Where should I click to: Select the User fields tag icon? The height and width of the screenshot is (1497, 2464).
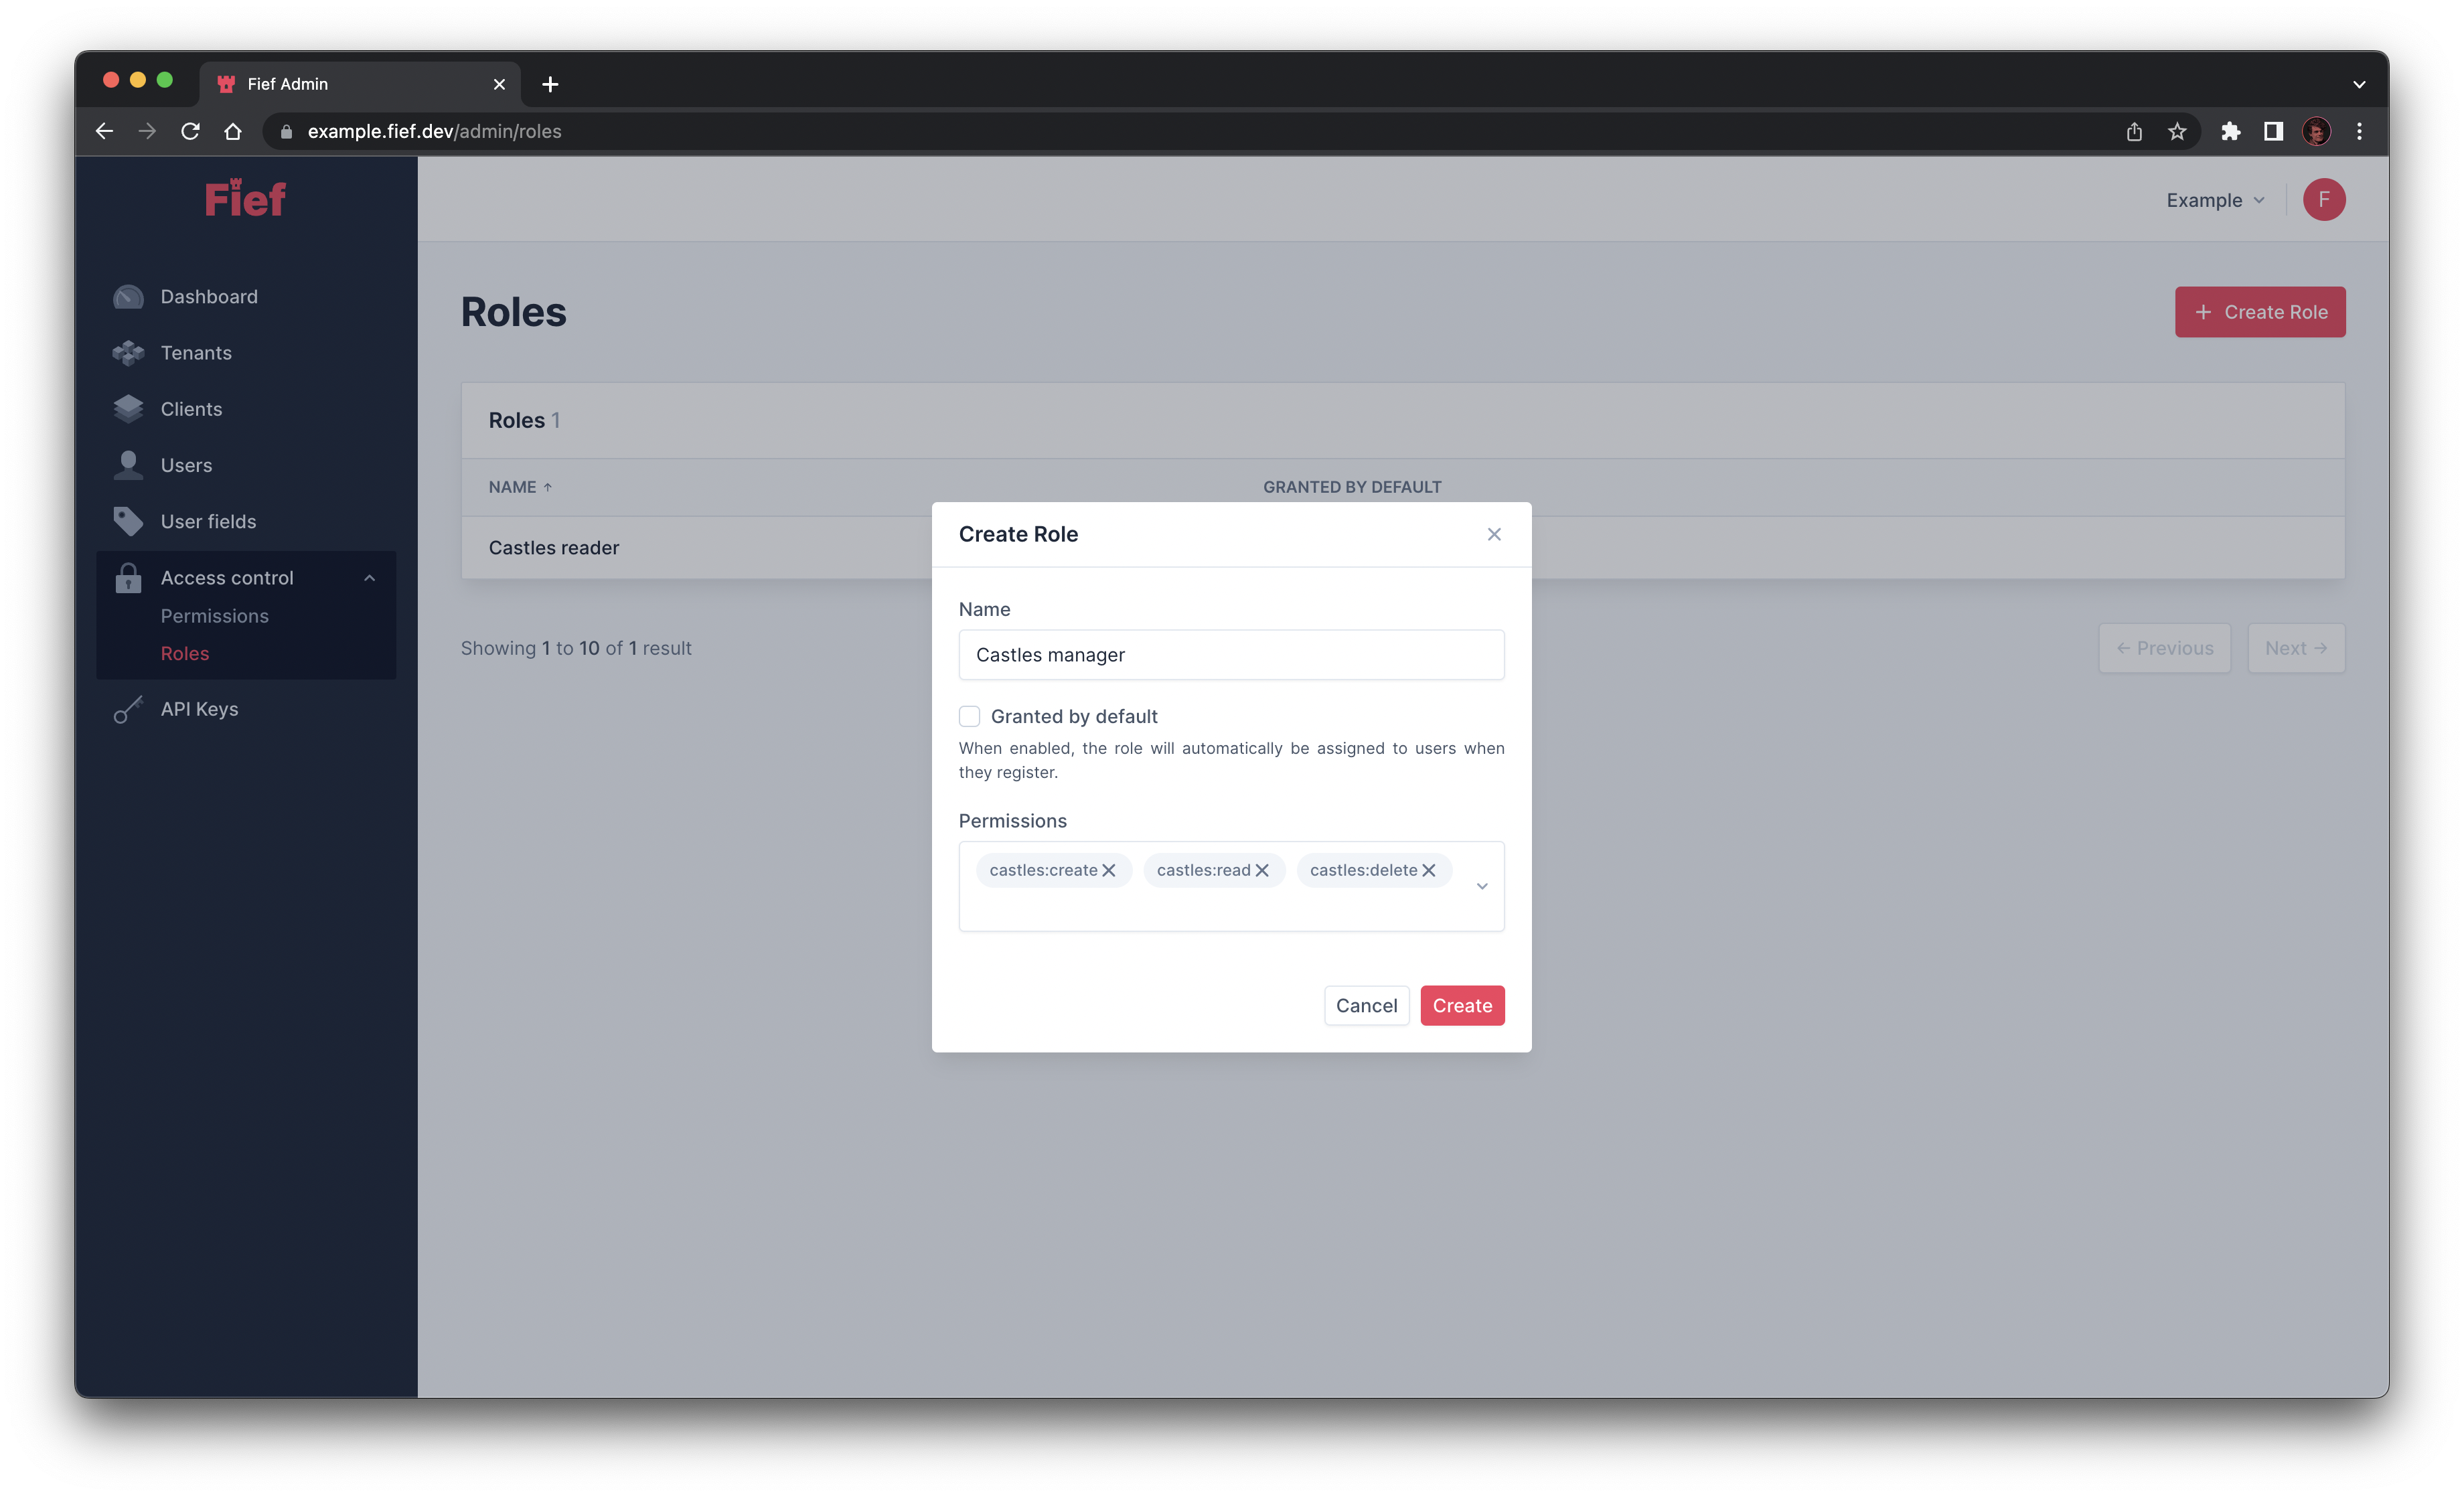[x=128, y=521]
